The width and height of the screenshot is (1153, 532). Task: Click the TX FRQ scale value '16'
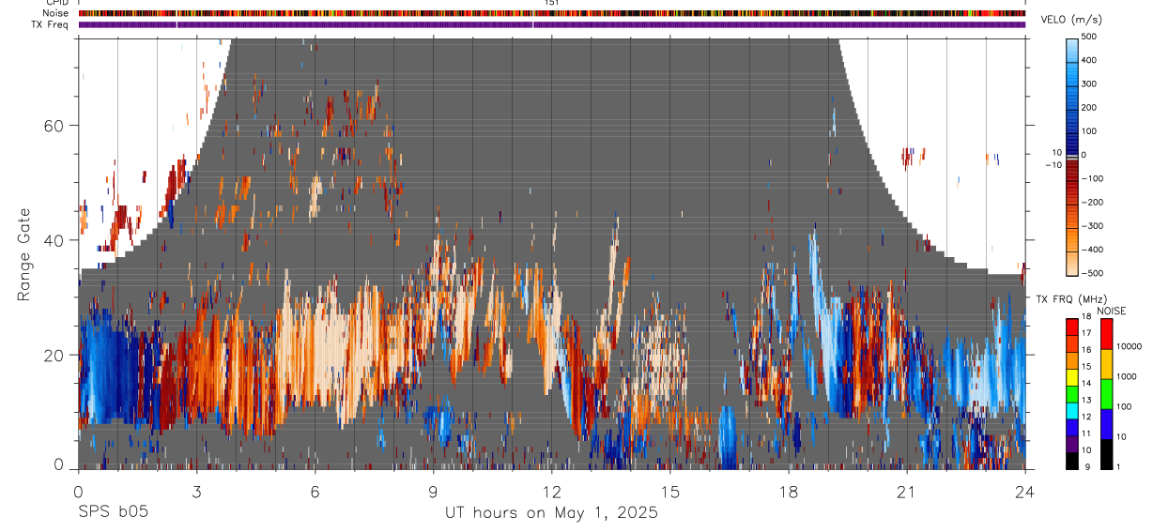(x=1087, y=351)
